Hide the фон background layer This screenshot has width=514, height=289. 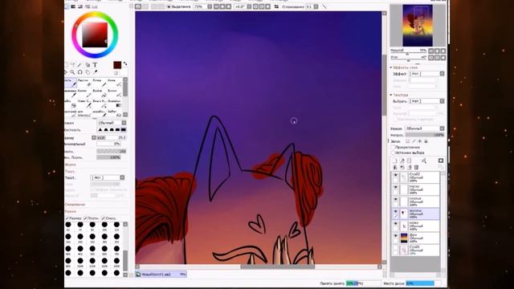395,236
